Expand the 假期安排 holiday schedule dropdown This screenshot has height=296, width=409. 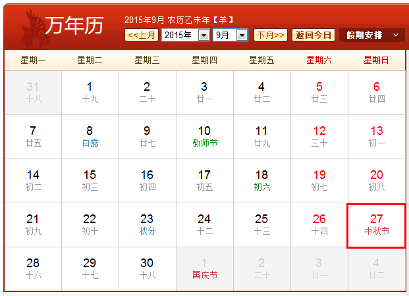click(372, 35)
